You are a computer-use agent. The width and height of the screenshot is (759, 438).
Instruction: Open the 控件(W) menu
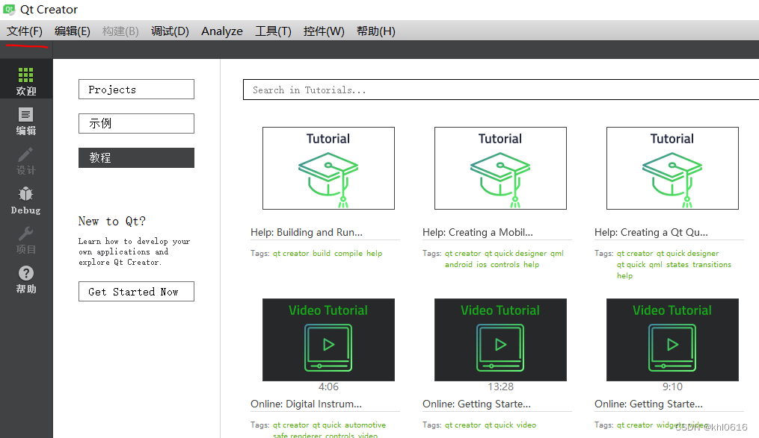[x=324, y=31]
